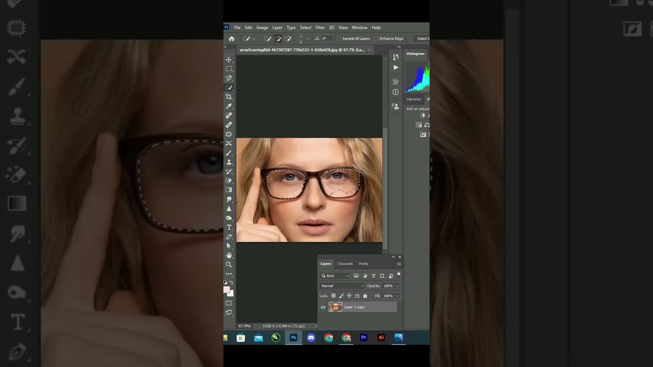653x367 pixels.
Task: Open the Opacity slider dropdown arrow
Action: click(397, 286)
